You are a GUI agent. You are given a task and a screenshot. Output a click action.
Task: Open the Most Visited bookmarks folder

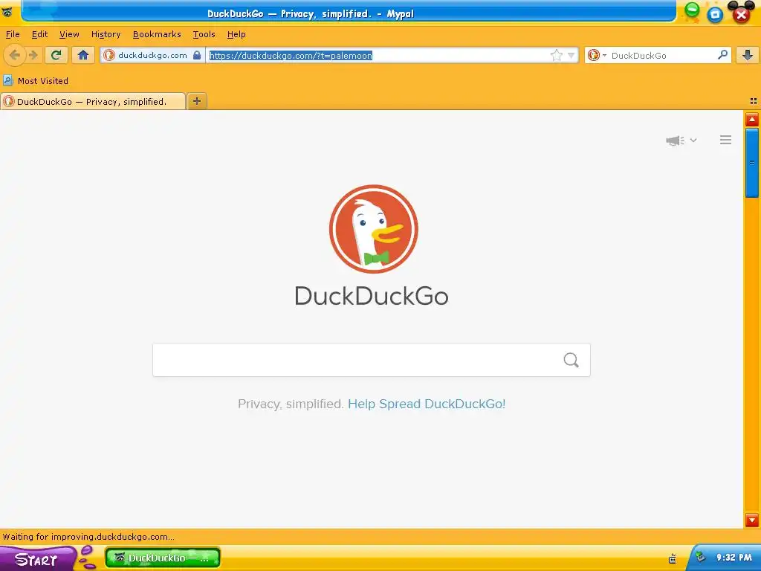36,80
